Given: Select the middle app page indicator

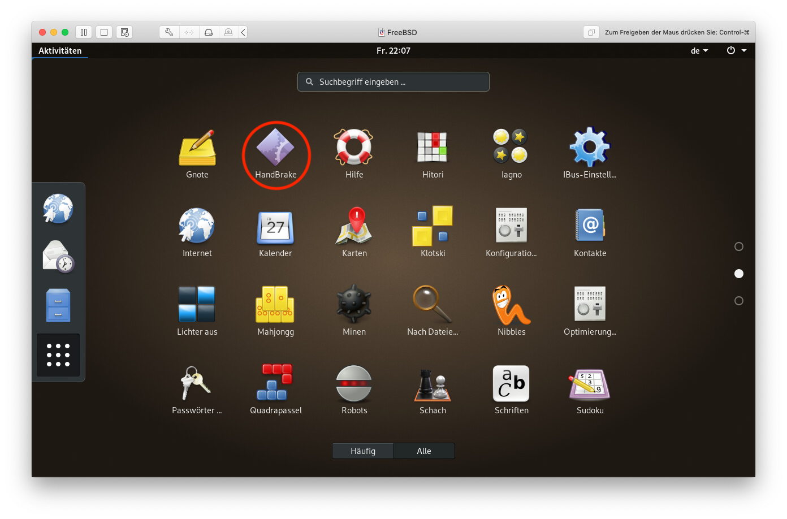Looking at the screenshot, I should [x=738, y=274].
